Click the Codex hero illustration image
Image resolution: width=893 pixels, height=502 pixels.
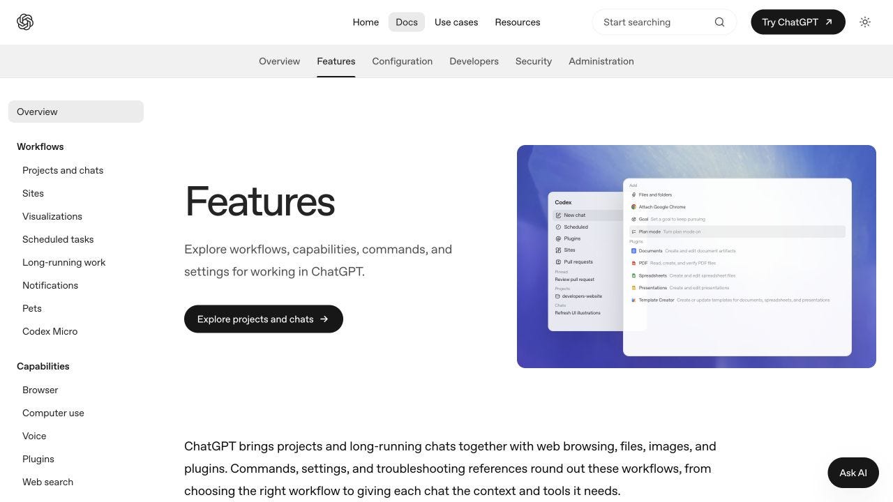(696, 257)
